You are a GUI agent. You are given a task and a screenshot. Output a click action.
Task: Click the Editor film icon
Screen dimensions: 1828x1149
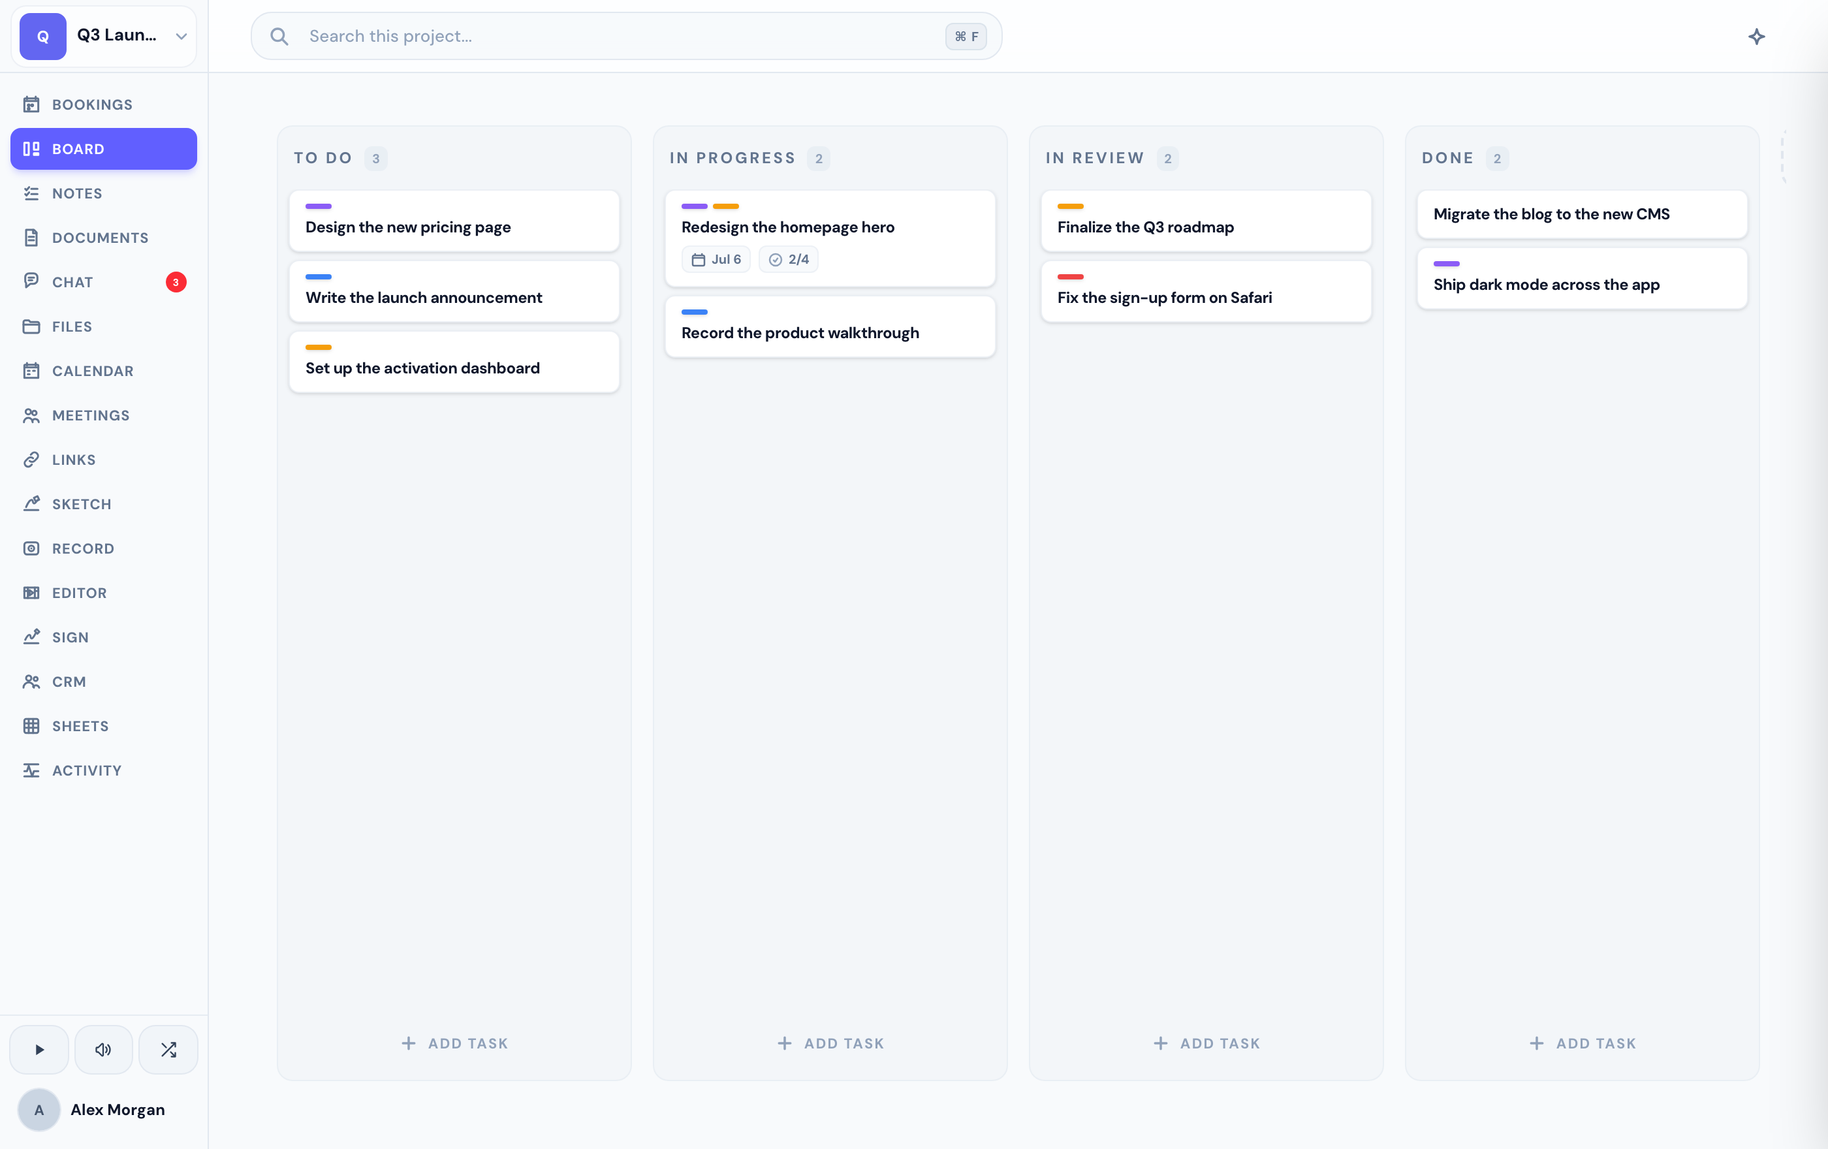tap(31, 593)
